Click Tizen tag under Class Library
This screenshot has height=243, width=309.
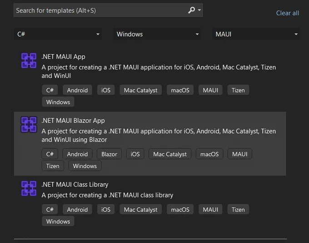[x=238, y=209]
